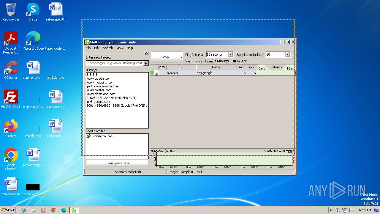This screenshot has width=380, height=214.
Task: Select bookstook.rtf document icon
Action: 55,99
